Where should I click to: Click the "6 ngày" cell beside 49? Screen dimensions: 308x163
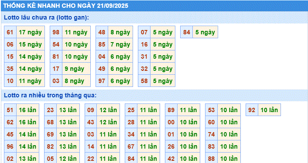pyautogui.click(x=120, y=69)
